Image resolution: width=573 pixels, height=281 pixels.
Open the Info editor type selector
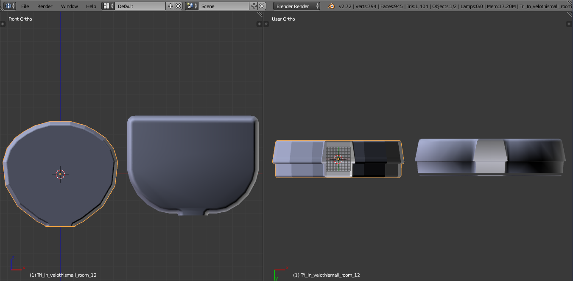[x=10, y=6]
